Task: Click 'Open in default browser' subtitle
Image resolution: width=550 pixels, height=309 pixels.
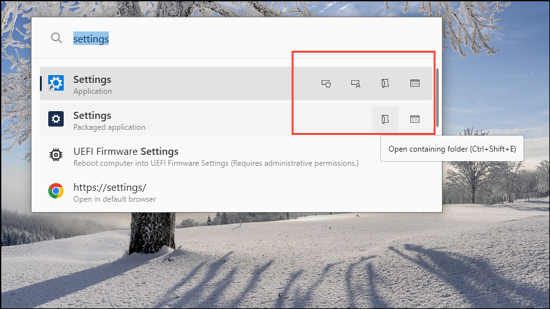Action: (x=115, y=199)
